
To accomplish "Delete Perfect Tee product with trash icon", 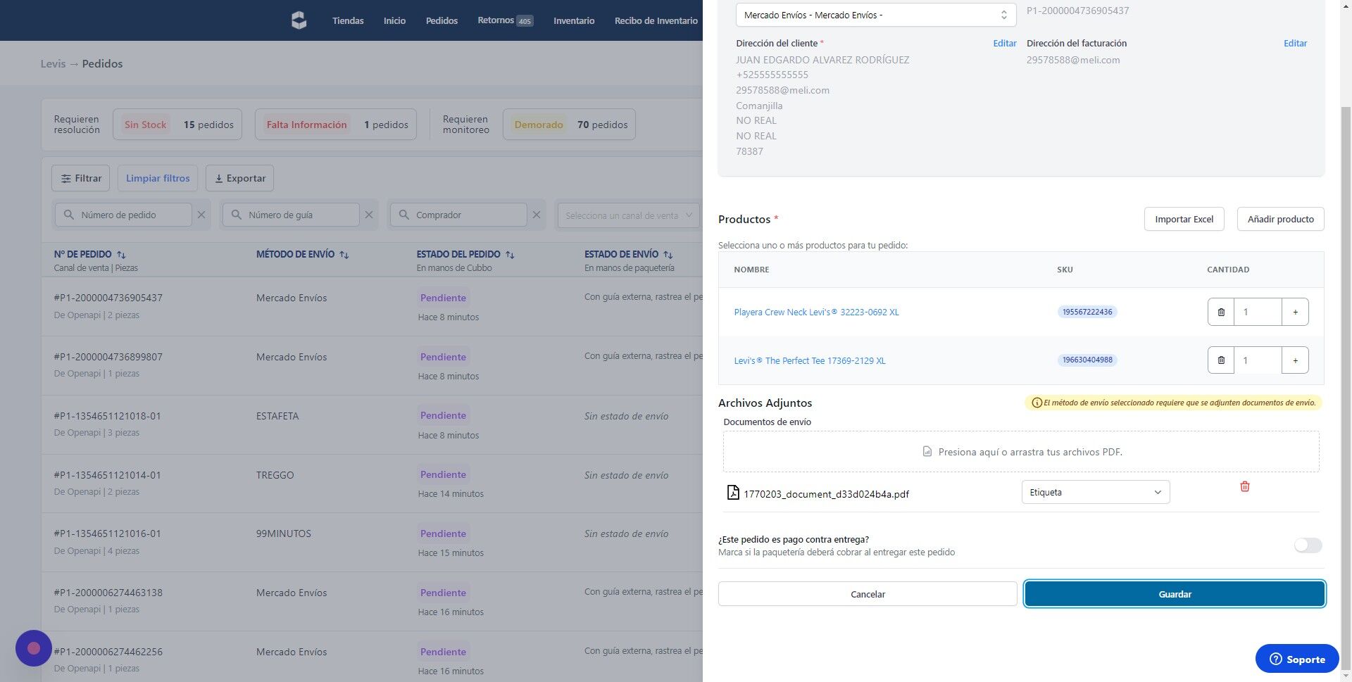I will [1221, 360].
